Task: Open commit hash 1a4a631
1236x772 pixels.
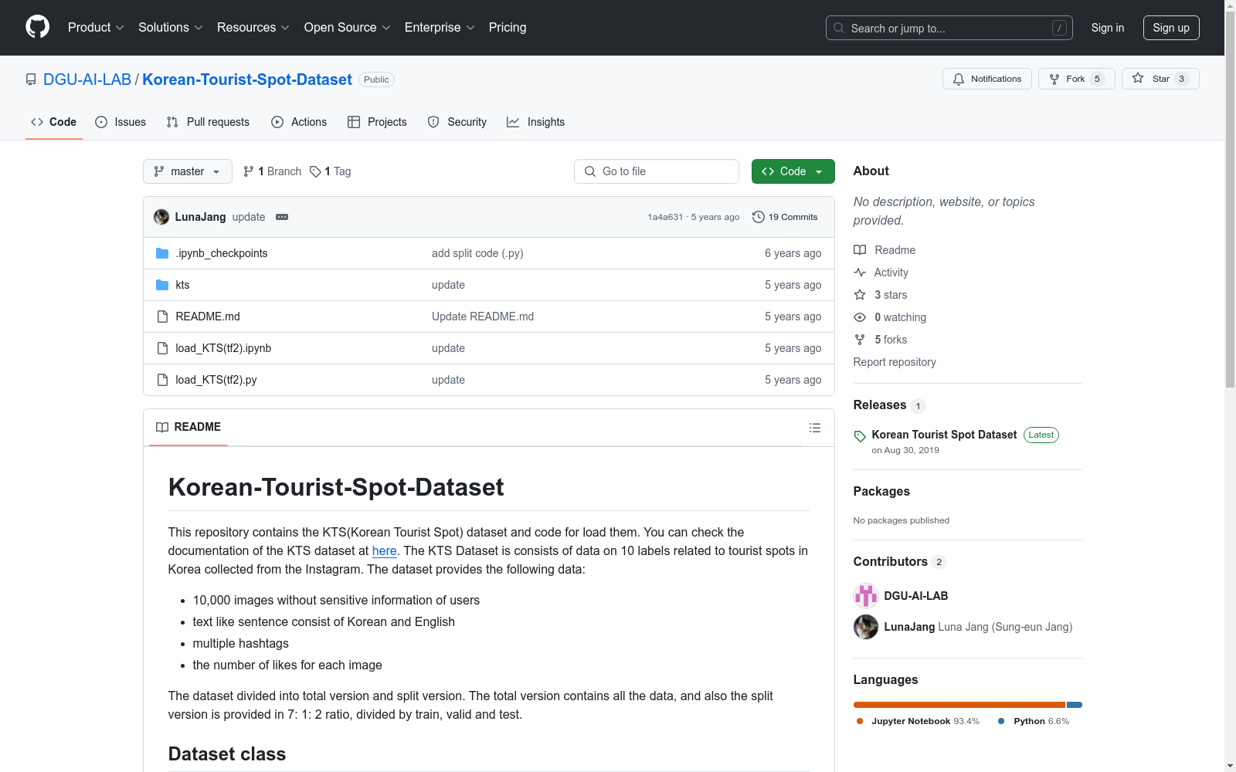Action: tap(665, 217)
